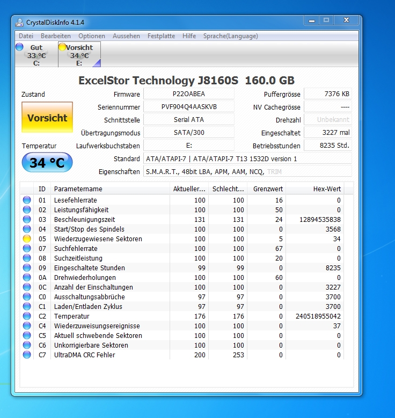Click the Übertragungsmodus field SATA/300
This screenshot has height=418, width=395.
(189, 133)
